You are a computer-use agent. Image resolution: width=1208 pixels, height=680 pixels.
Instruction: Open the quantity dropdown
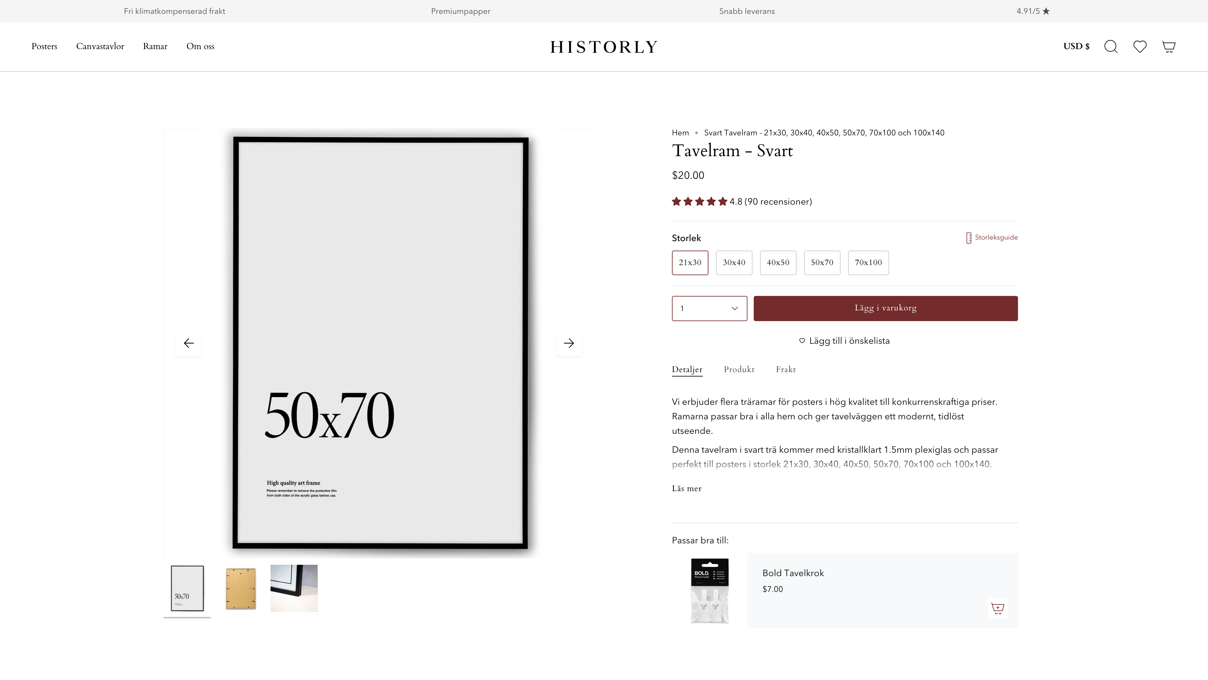tap(709, 308)
